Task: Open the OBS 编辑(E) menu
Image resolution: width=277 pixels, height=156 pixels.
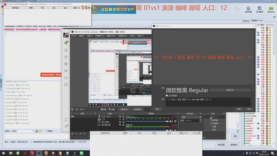Action: (82, 36)
